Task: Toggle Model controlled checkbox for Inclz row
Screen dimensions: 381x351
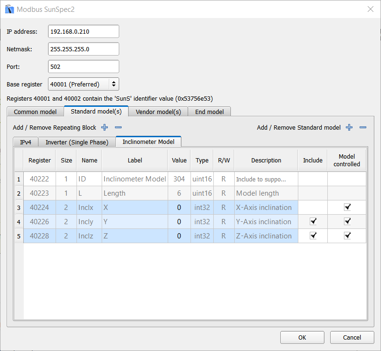Action: point(347,236)
